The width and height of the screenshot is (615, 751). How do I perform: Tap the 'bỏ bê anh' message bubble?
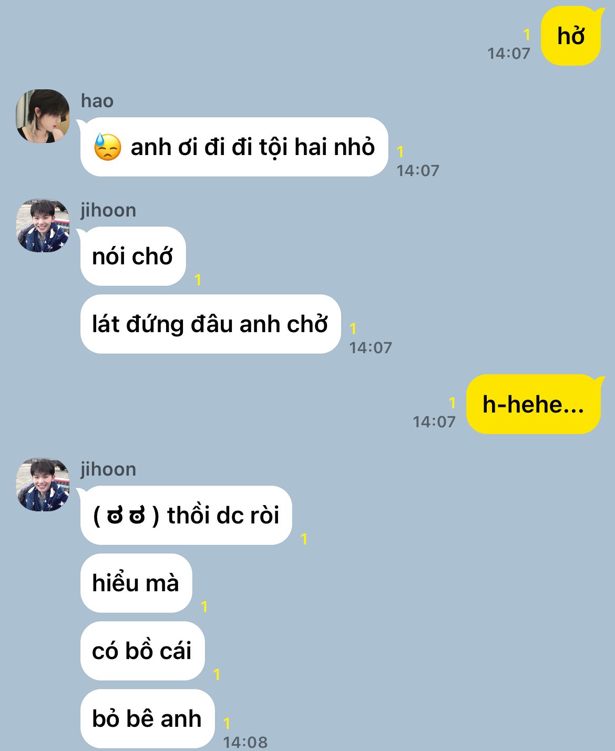tap(147, 718)
